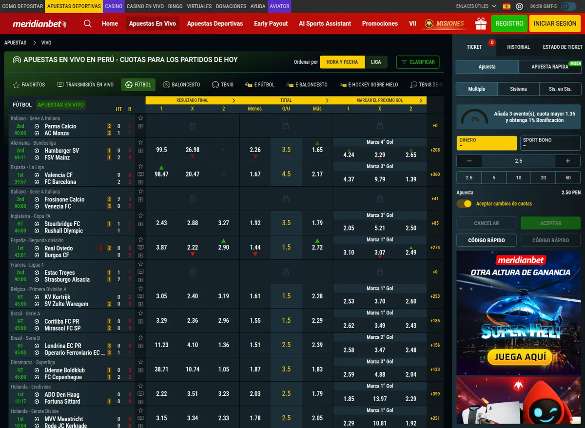Viewport: 585px width, 428px height.
Task: Select the E-Hockey Sobre Hielo filter
Action: pos(369,85)
